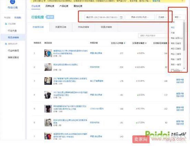Collapse the 淘宝 platform dropdown

pyautogui.click(x=178, y=17)
